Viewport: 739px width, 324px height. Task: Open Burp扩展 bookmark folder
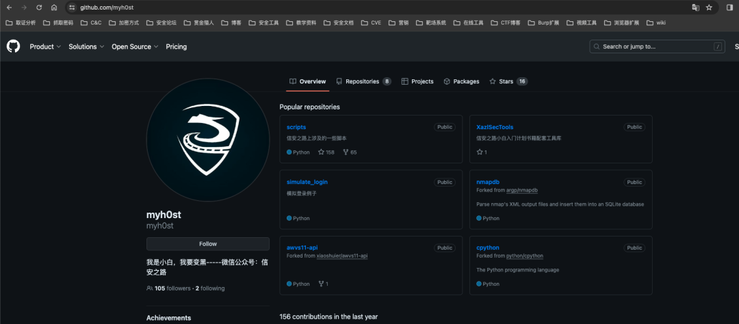pyautogui.click(x=543, y=23)
